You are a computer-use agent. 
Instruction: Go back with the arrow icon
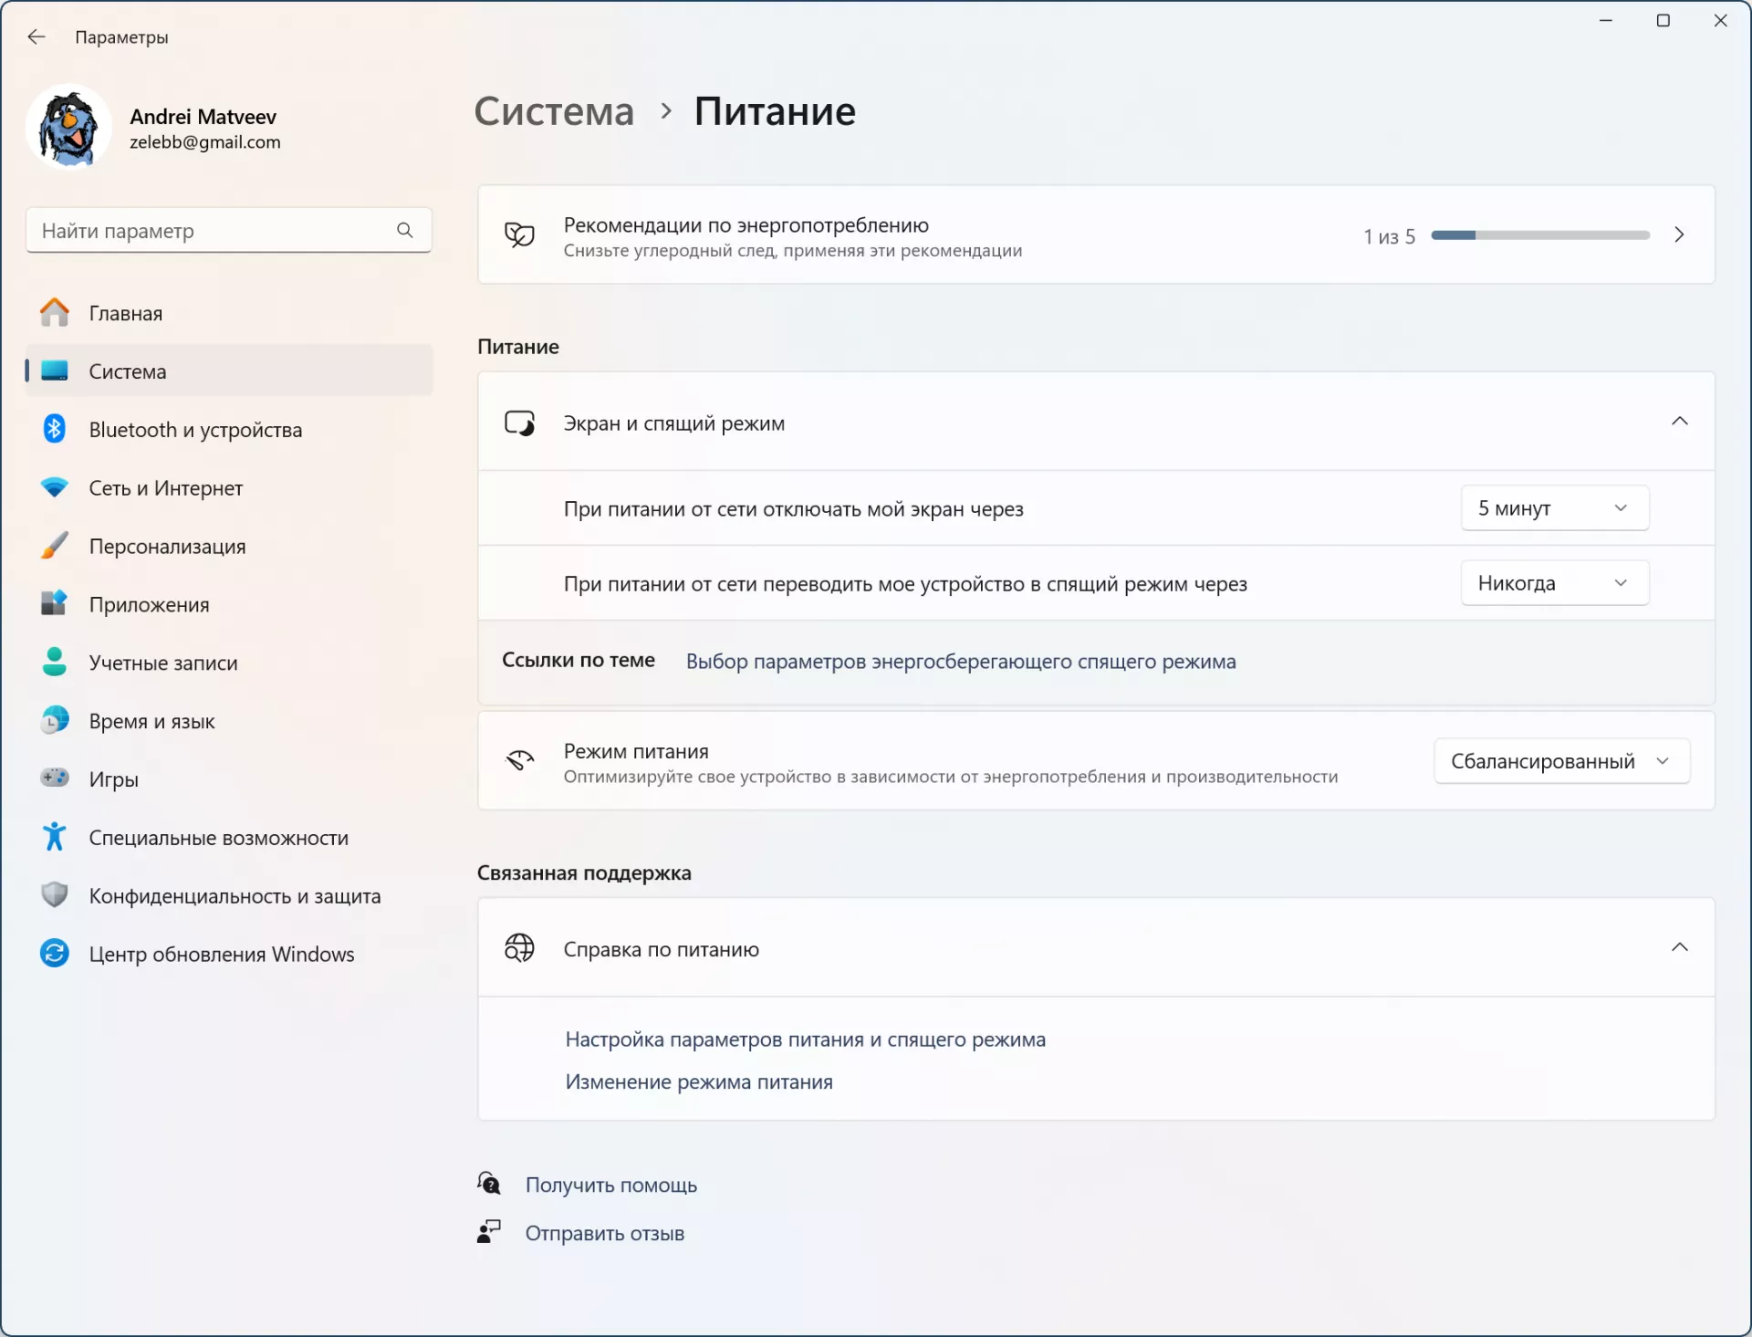click(x=36, y=37)
